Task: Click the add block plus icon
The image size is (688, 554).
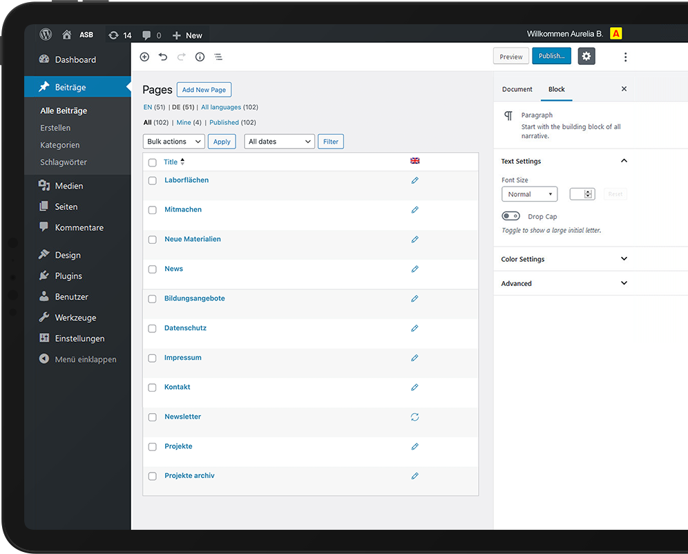Action: (144, 57)
